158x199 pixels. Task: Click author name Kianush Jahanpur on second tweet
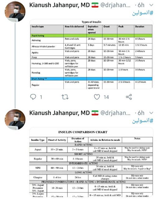point(59,113)
